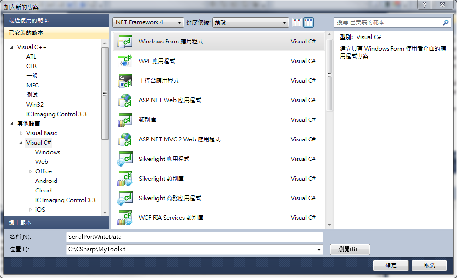Select ATL under Visual C++
The width and height of the screenshot is (457, 278).
31,57
